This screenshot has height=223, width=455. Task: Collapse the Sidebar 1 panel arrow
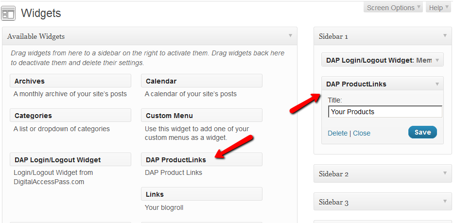coord(444,35)
